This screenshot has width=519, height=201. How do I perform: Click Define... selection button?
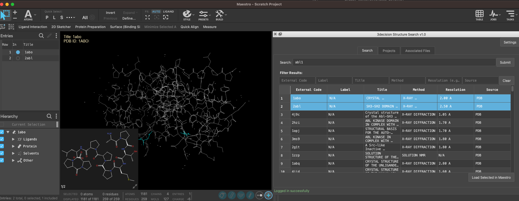pos(129,18)
